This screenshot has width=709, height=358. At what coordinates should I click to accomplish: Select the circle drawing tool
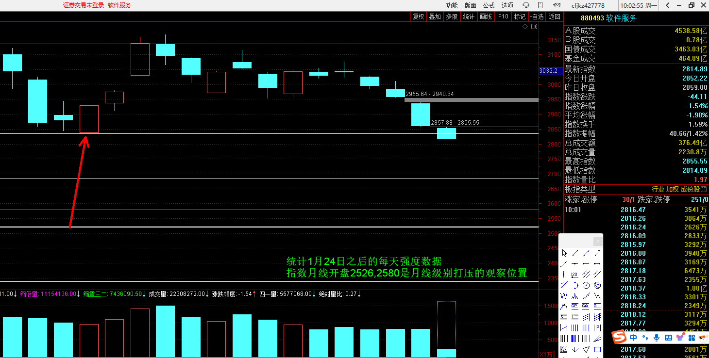(x=586, y=285)
